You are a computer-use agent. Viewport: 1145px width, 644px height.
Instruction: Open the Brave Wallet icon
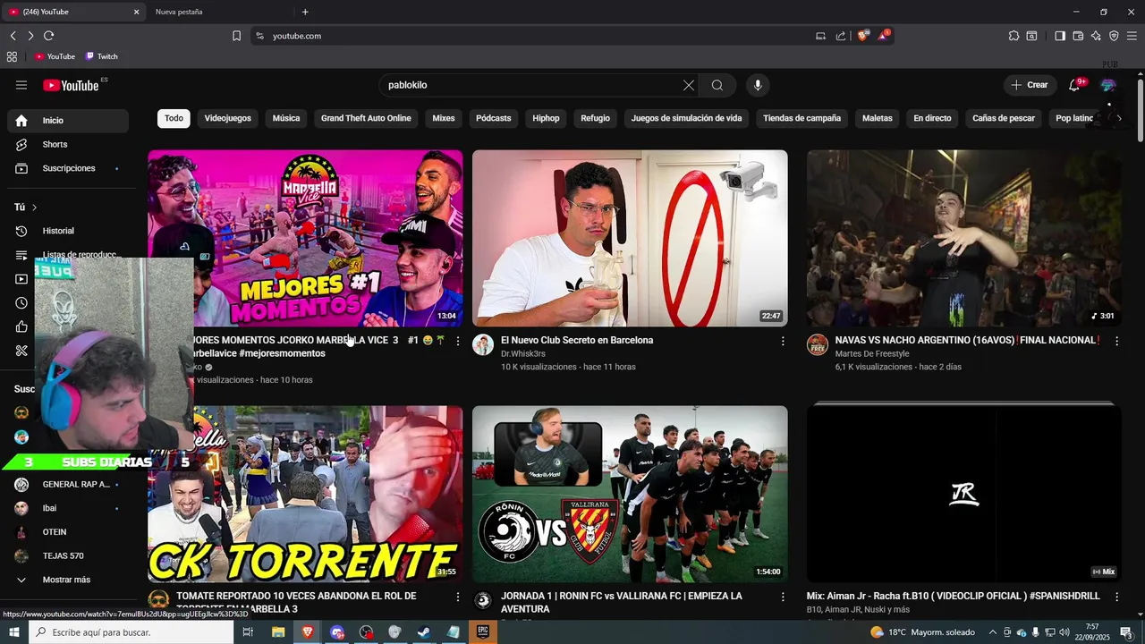tap(1078, 36)
